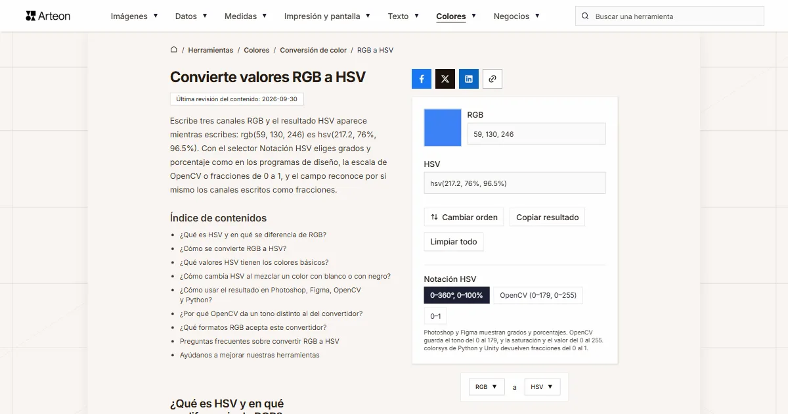
Task: Go to ¿Qué es HSV y en qué se diferencia de RGB?
Action: coord(253,235)
